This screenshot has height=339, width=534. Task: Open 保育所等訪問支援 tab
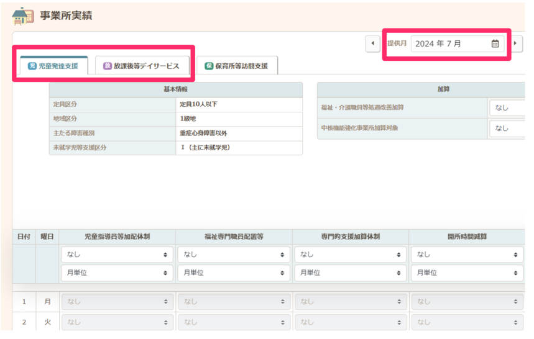click(237, 65)
